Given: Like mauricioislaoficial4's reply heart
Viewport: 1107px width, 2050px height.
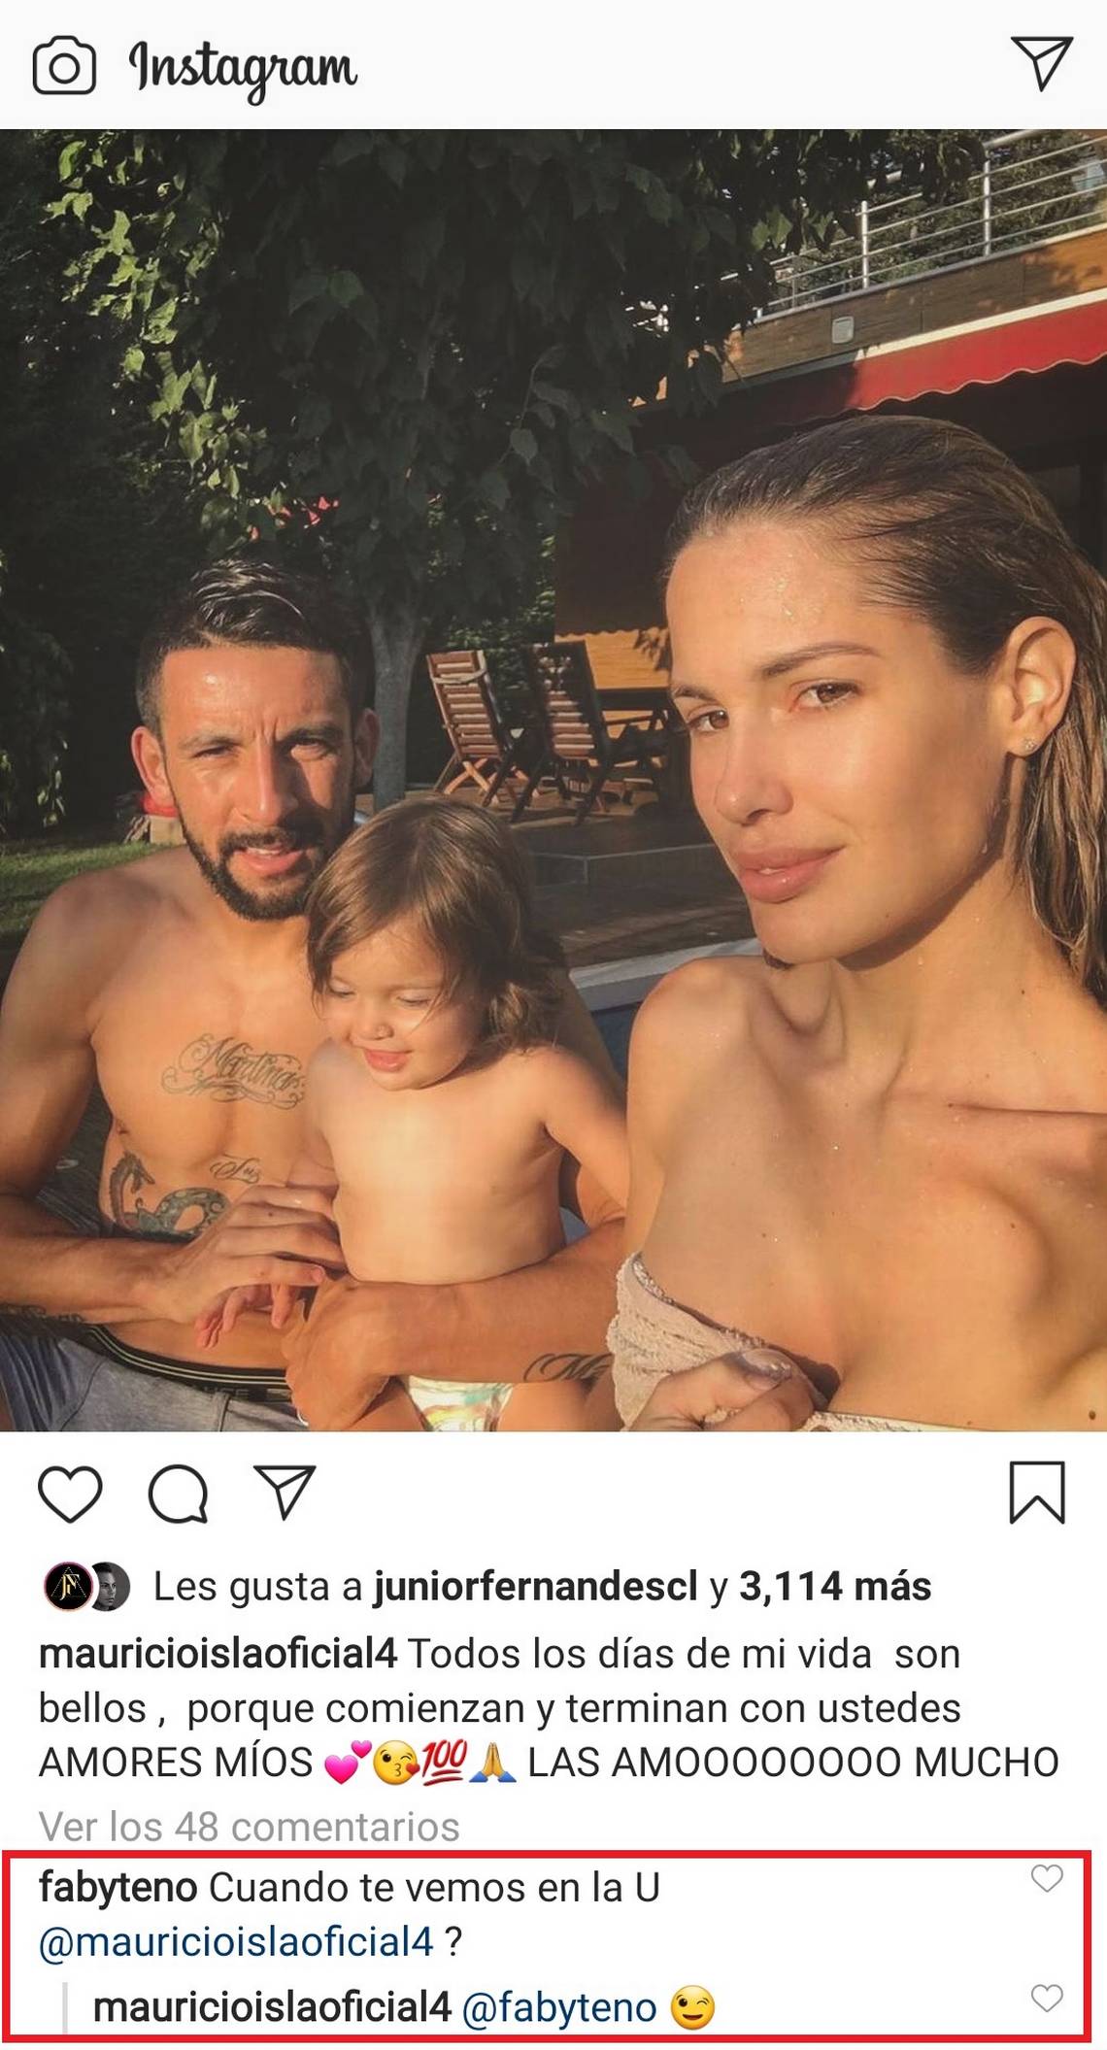Looking at the screenshot, I should tap(1046, 1999).
